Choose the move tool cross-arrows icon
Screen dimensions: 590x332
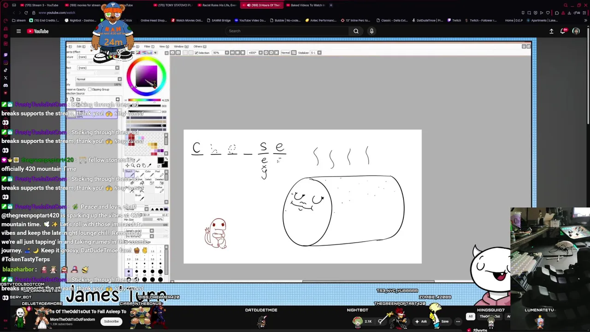128,166
